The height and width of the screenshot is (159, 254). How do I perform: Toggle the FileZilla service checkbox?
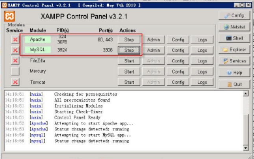click(x=15, y=61)
